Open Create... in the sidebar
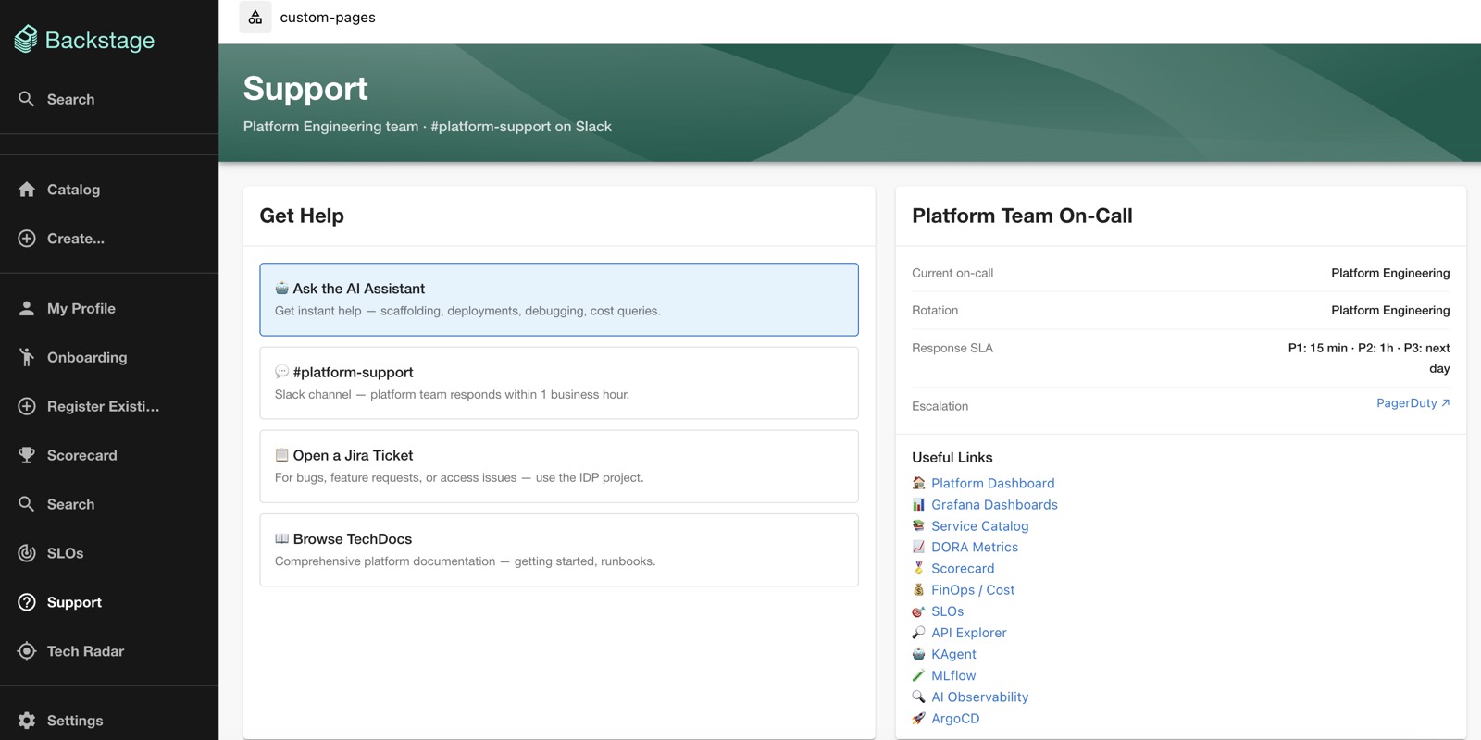 (109, 239)
